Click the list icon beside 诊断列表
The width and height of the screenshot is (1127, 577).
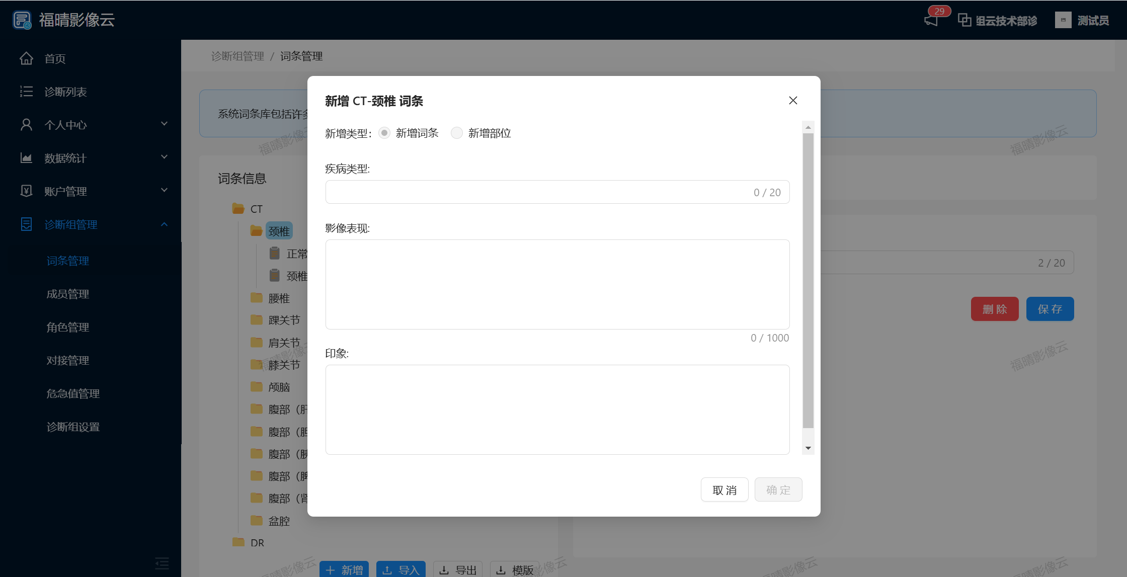pos(26,92)
